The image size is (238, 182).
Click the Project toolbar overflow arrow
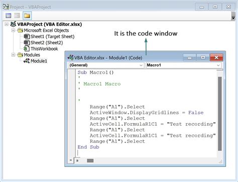233,16
